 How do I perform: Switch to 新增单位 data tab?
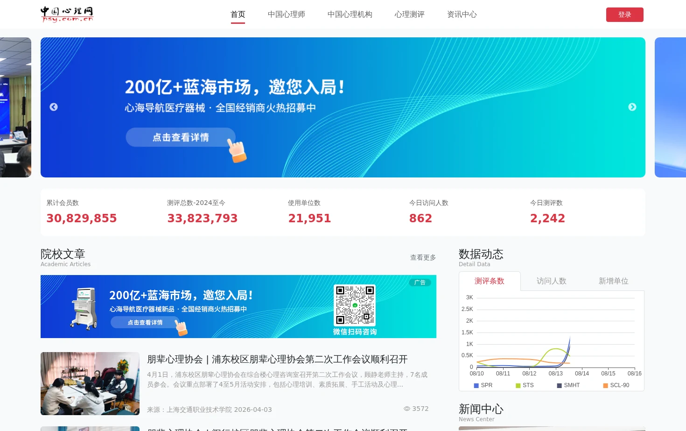click(x=614, y=281)
